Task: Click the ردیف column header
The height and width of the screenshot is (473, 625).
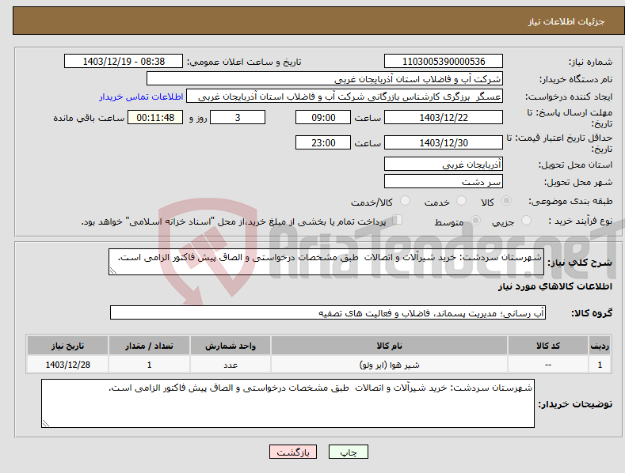Action: tap(600, 346)
